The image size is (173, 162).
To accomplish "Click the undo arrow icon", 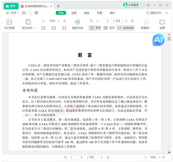I will pyautogui.click(x=42, y=13).
